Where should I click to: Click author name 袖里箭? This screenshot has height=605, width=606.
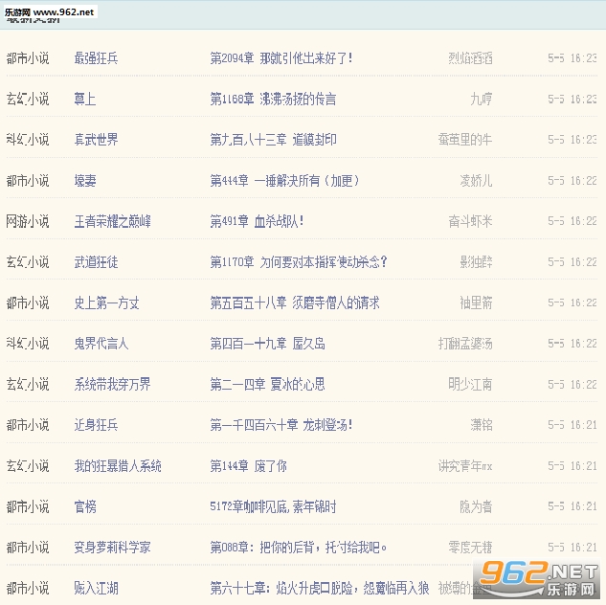click(476, 302)
